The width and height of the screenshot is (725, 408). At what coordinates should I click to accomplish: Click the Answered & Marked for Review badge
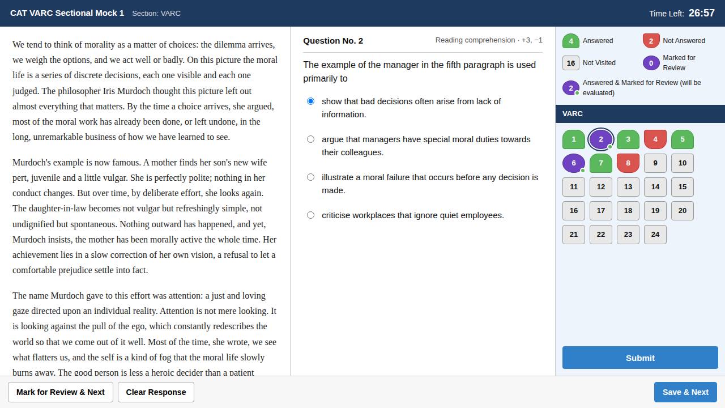(571, 88)
